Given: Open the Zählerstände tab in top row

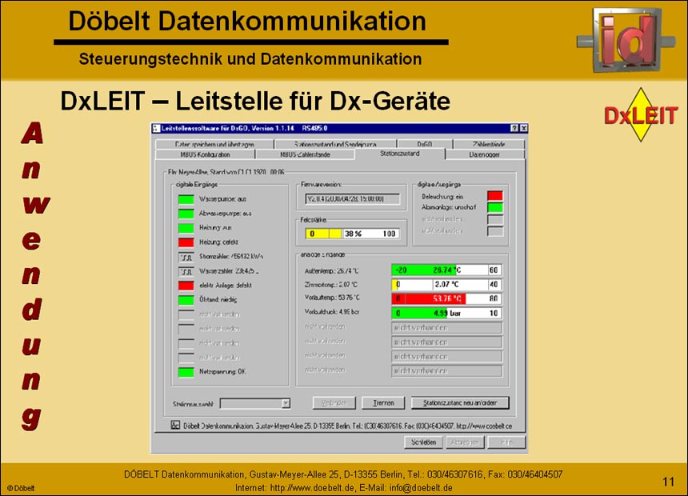Looking at the screenshot, I should 489,144.
